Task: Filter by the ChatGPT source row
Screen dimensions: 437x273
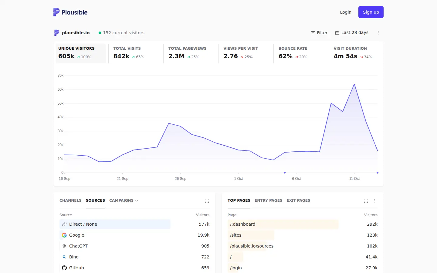Action: coord(134,246)
